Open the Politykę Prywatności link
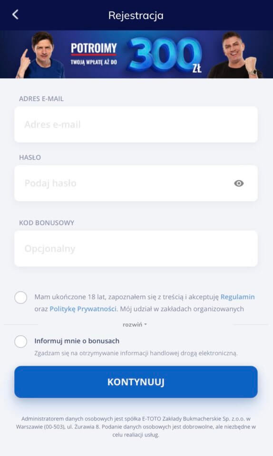This screenshot has width=273, height=456. click(83, 309)
